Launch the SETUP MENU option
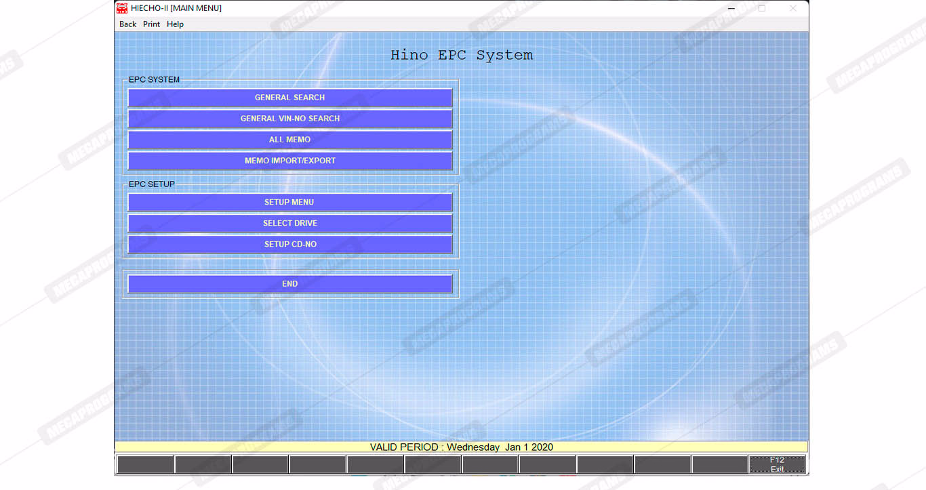Image resolution: width=926 pixels, height=490 pixels. tap(289, 202)
